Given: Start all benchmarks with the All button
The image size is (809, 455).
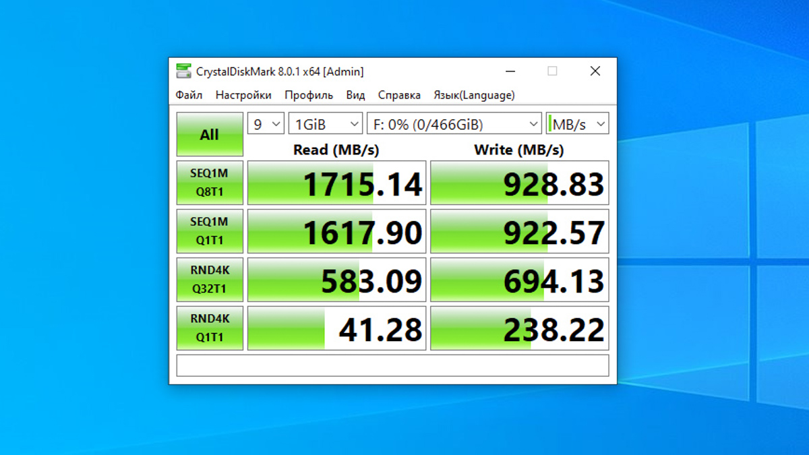Looking at the screenshot, I should pyautogui.click(x=210, y=135).
